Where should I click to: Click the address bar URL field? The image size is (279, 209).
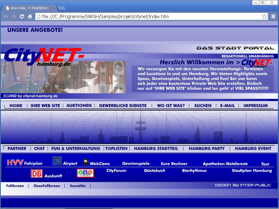[x=151, y=16]
